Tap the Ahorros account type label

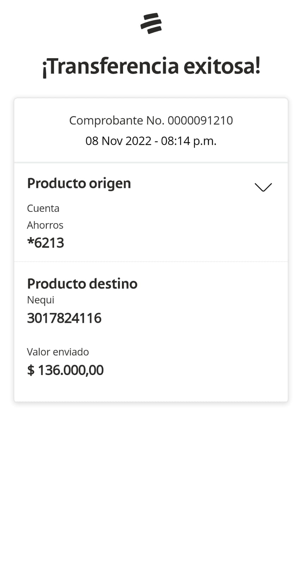coord(45,225)
